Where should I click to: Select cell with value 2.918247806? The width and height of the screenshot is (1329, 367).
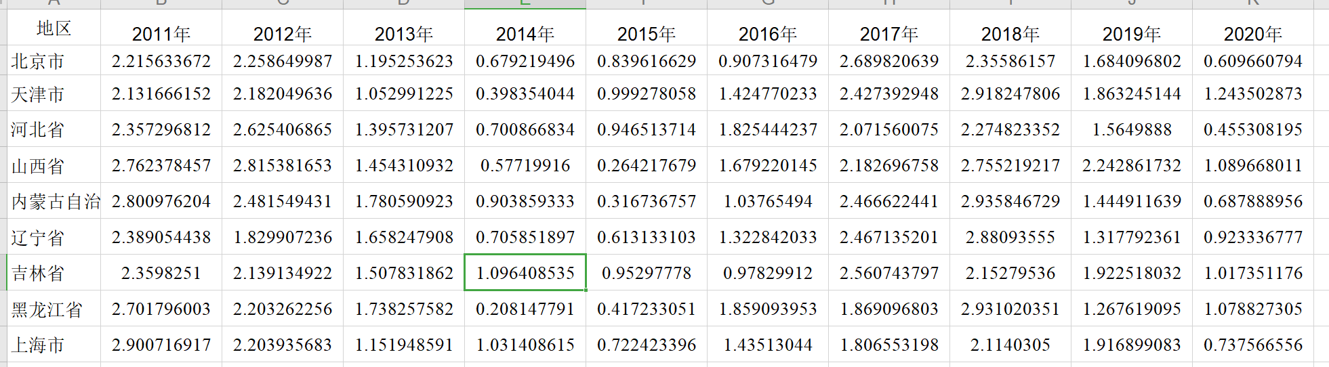pyautogui.click(x=1010, y=93)
